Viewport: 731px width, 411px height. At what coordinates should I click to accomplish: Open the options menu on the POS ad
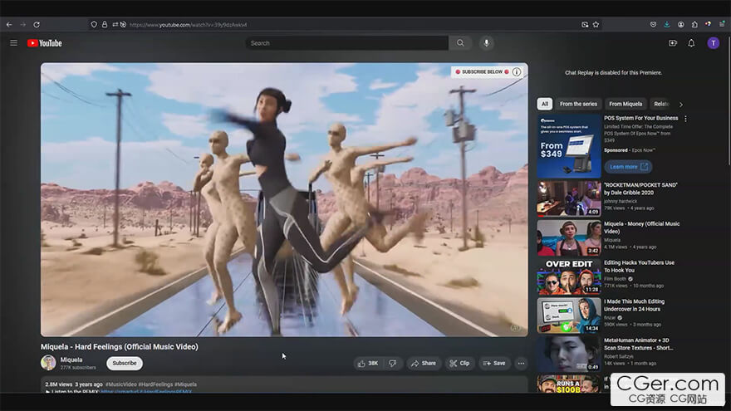tap(685, 119)
